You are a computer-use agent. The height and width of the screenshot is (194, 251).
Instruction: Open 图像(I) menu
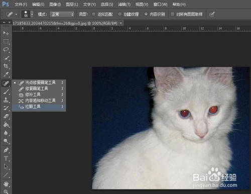pos(55,5)
